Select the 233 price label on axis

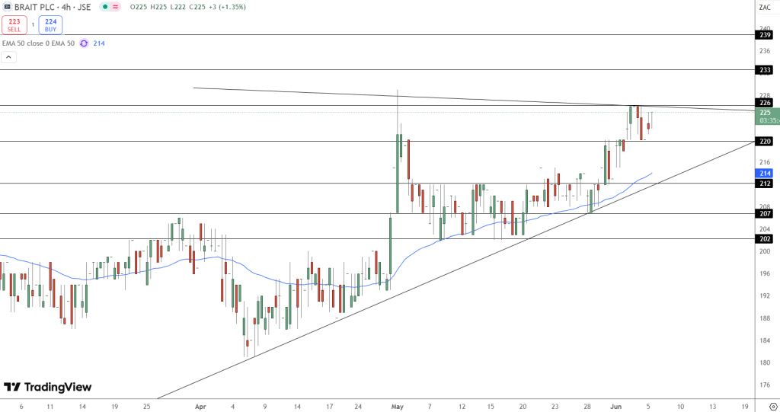click(x=765, y=70)
